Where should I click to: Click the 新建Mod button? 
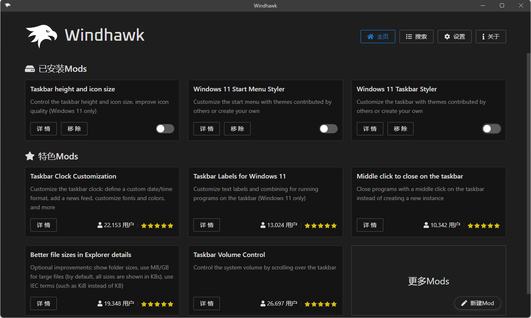(x=477, y=303)
